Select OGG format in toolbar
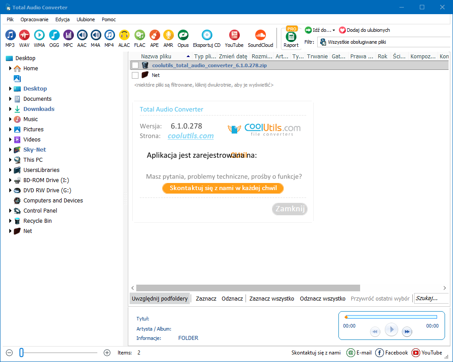Screen dimensions: 453x362 [x=54, y=38]
